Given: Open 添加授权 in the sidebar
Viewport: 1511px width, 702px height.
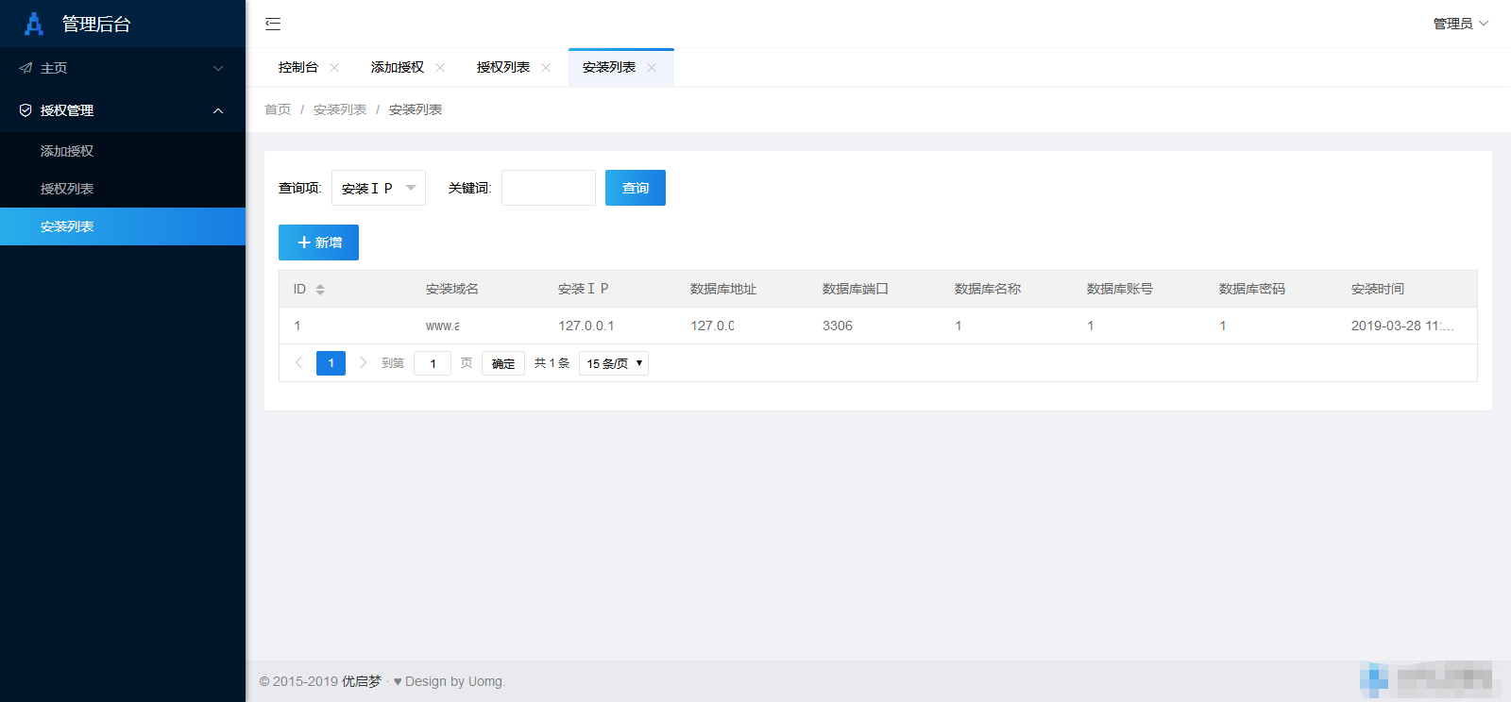Looking at the screenshot, I should 67,151.
